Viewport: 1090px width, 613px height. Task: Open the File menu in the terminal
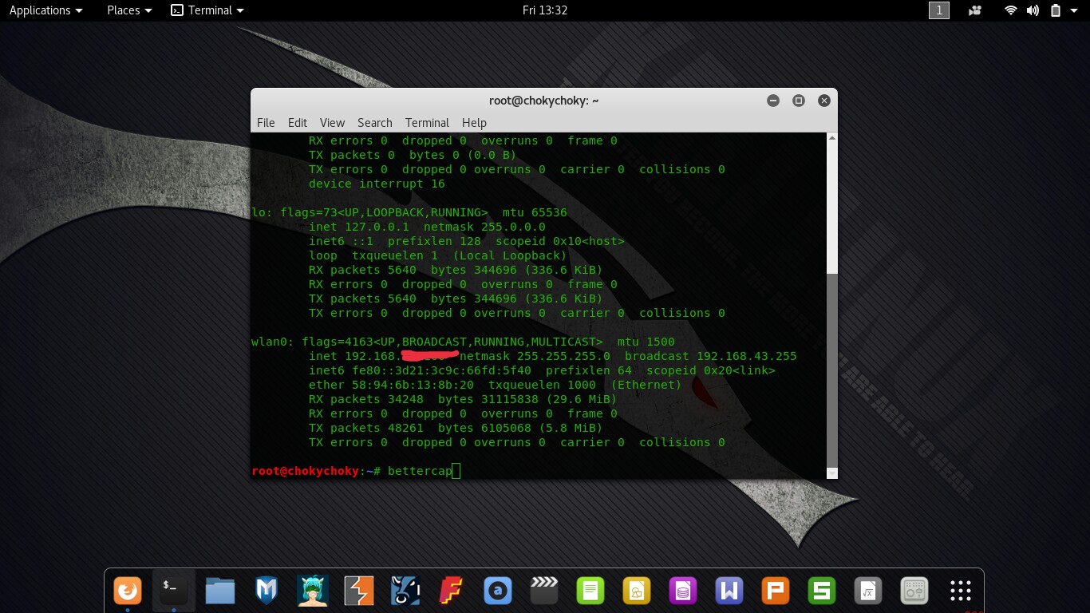266,122
